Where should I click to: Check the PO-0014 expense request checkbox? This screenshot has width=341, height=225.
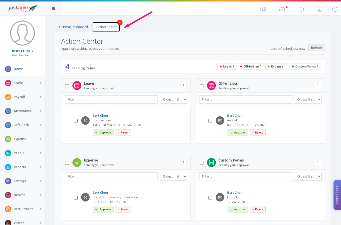point(76,198)
